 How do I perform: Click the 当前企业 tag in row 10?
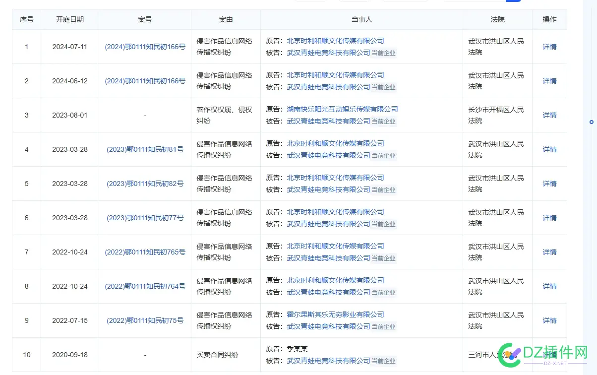pyautogui.click(x=384, y=361)
